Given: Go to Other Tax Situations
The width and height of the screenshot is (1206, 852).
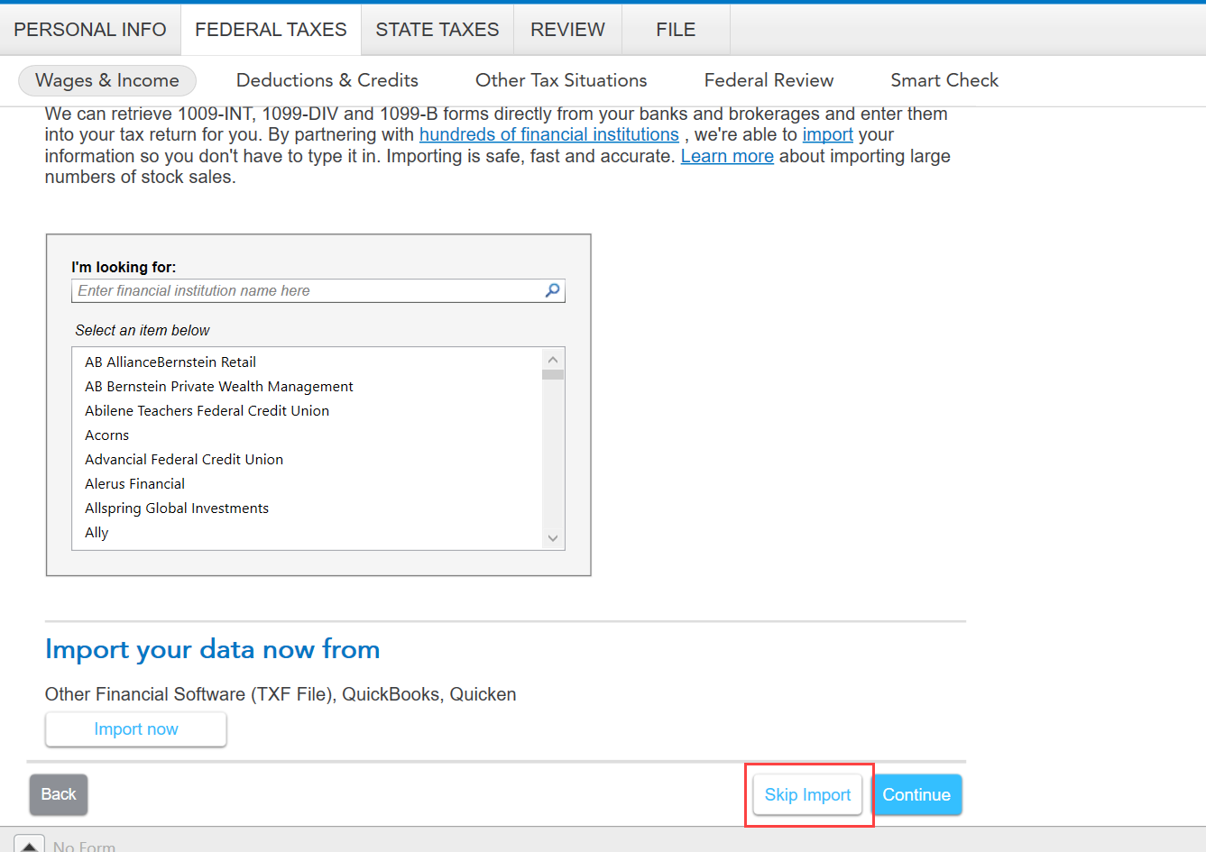Looking at the screenshot, I should 561,80.
